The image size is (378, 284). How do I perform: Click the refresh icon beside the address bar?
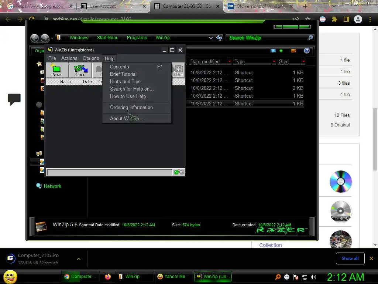[219, 38]
